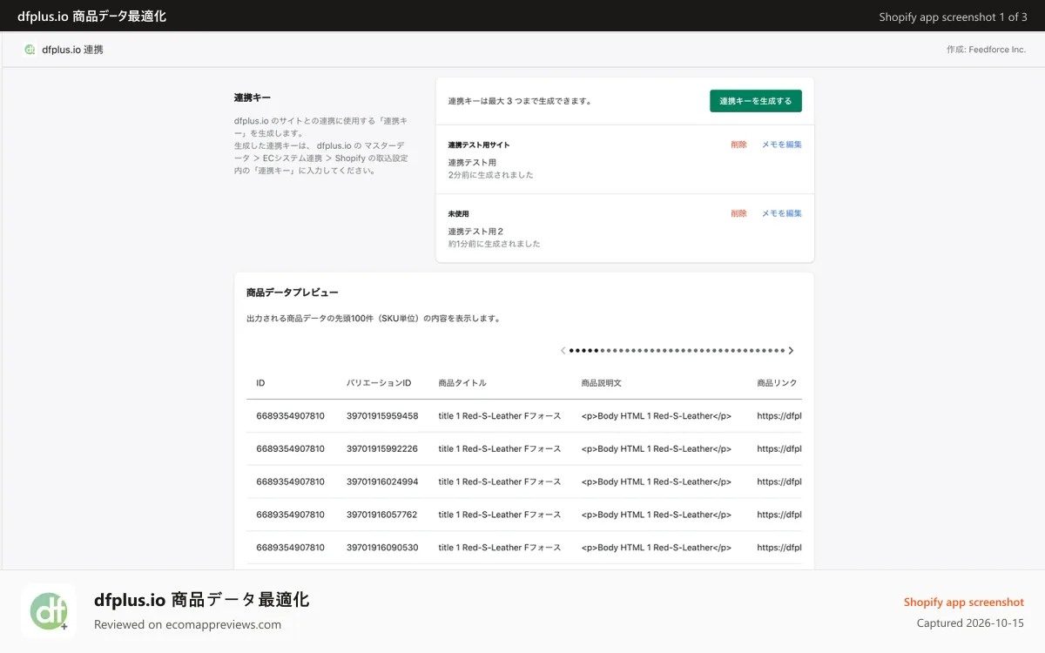Select the 商品説明文 column header
This screenshot has height=653, width=1045.
point(601,383)
